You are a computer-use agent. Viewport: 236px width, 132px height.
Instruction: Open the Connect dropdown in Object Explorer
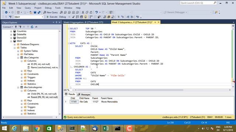pos(8,27)
